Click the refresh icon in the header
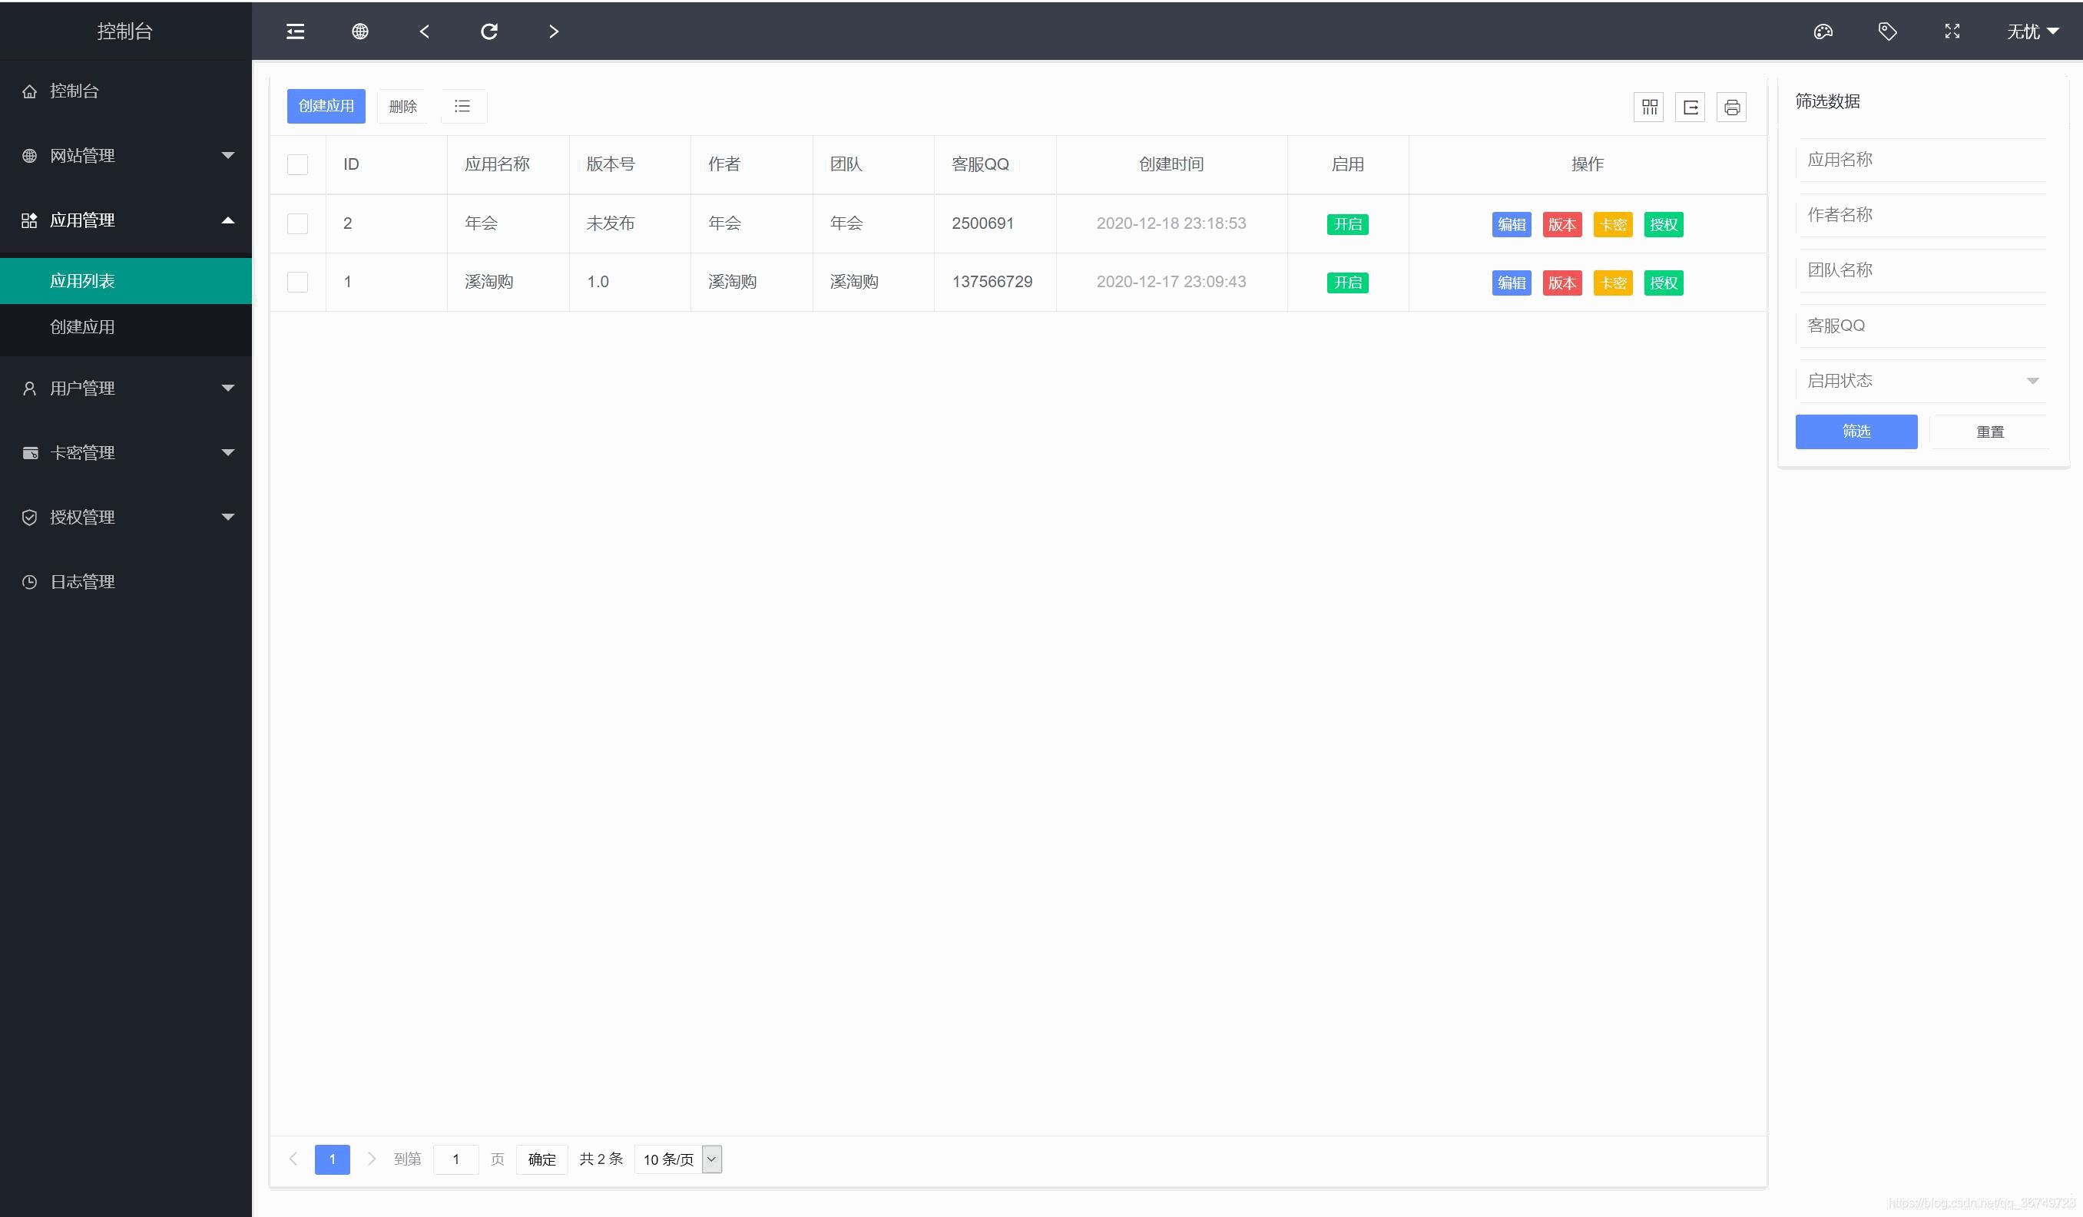This screenshot has width=2083, height=1217. pyautogui.click(x=488, y=31)
